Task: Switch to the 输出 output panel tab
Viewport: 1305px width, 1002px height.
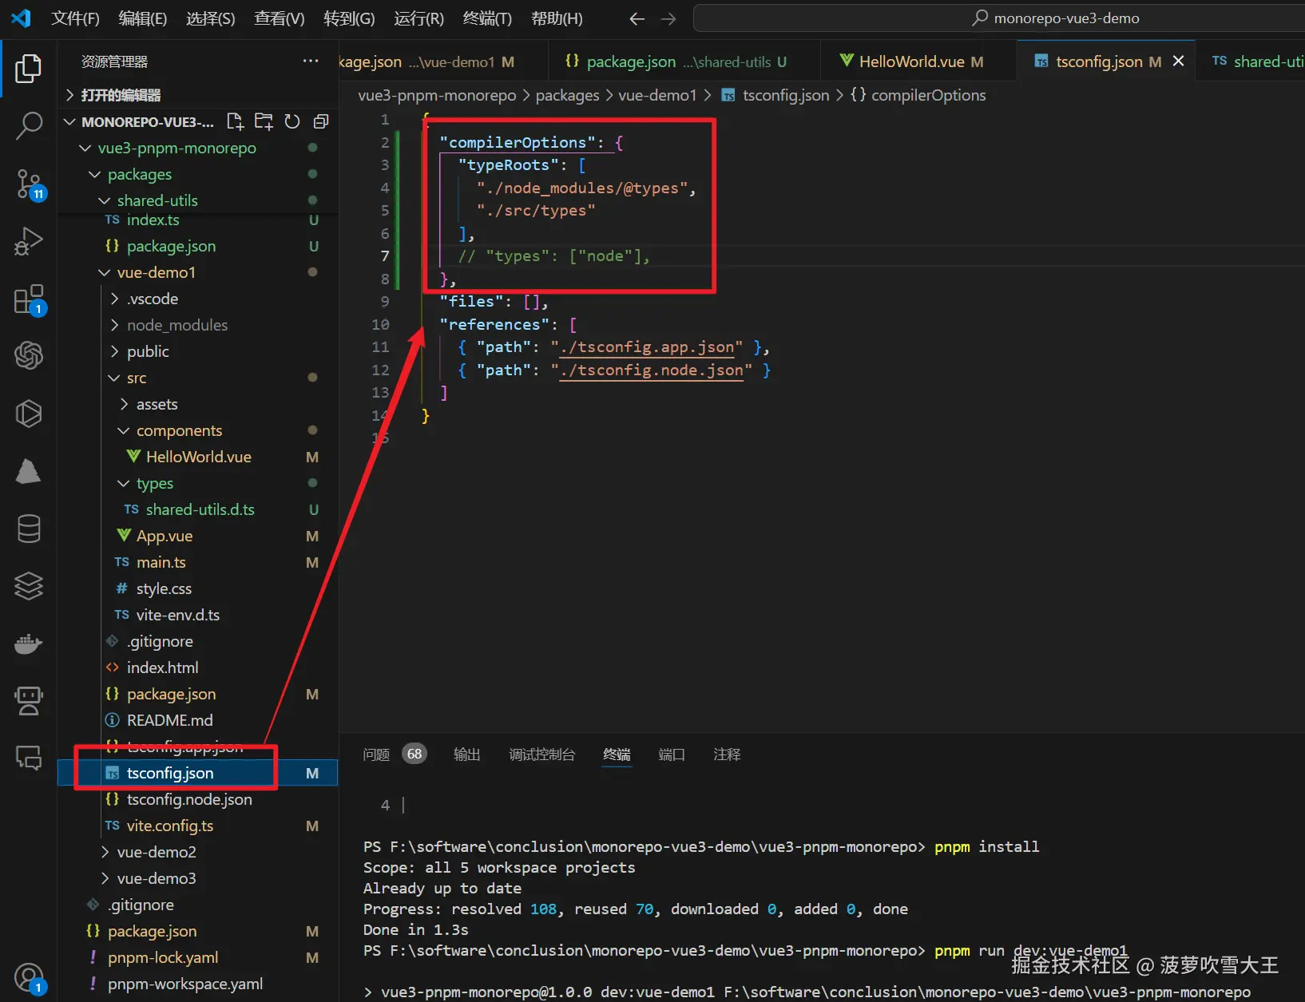Action: 467,754
